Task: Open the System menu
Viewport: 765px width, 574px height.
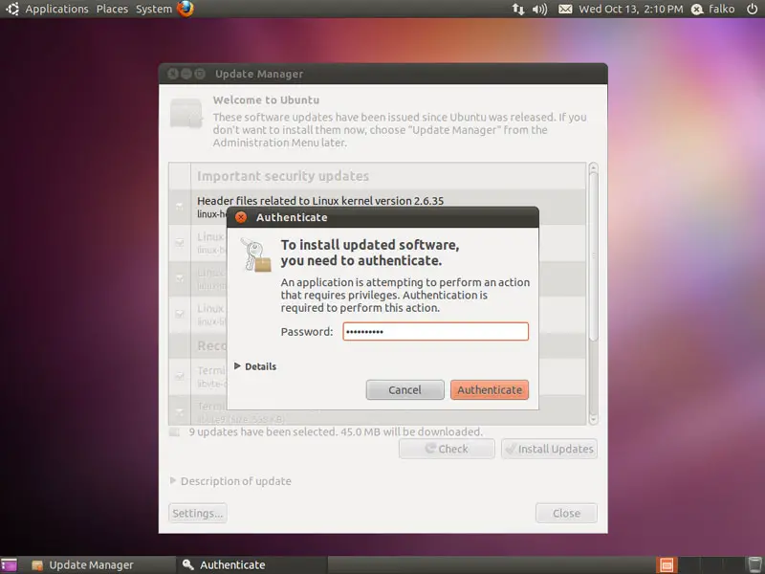Action: tap(154, 9)
